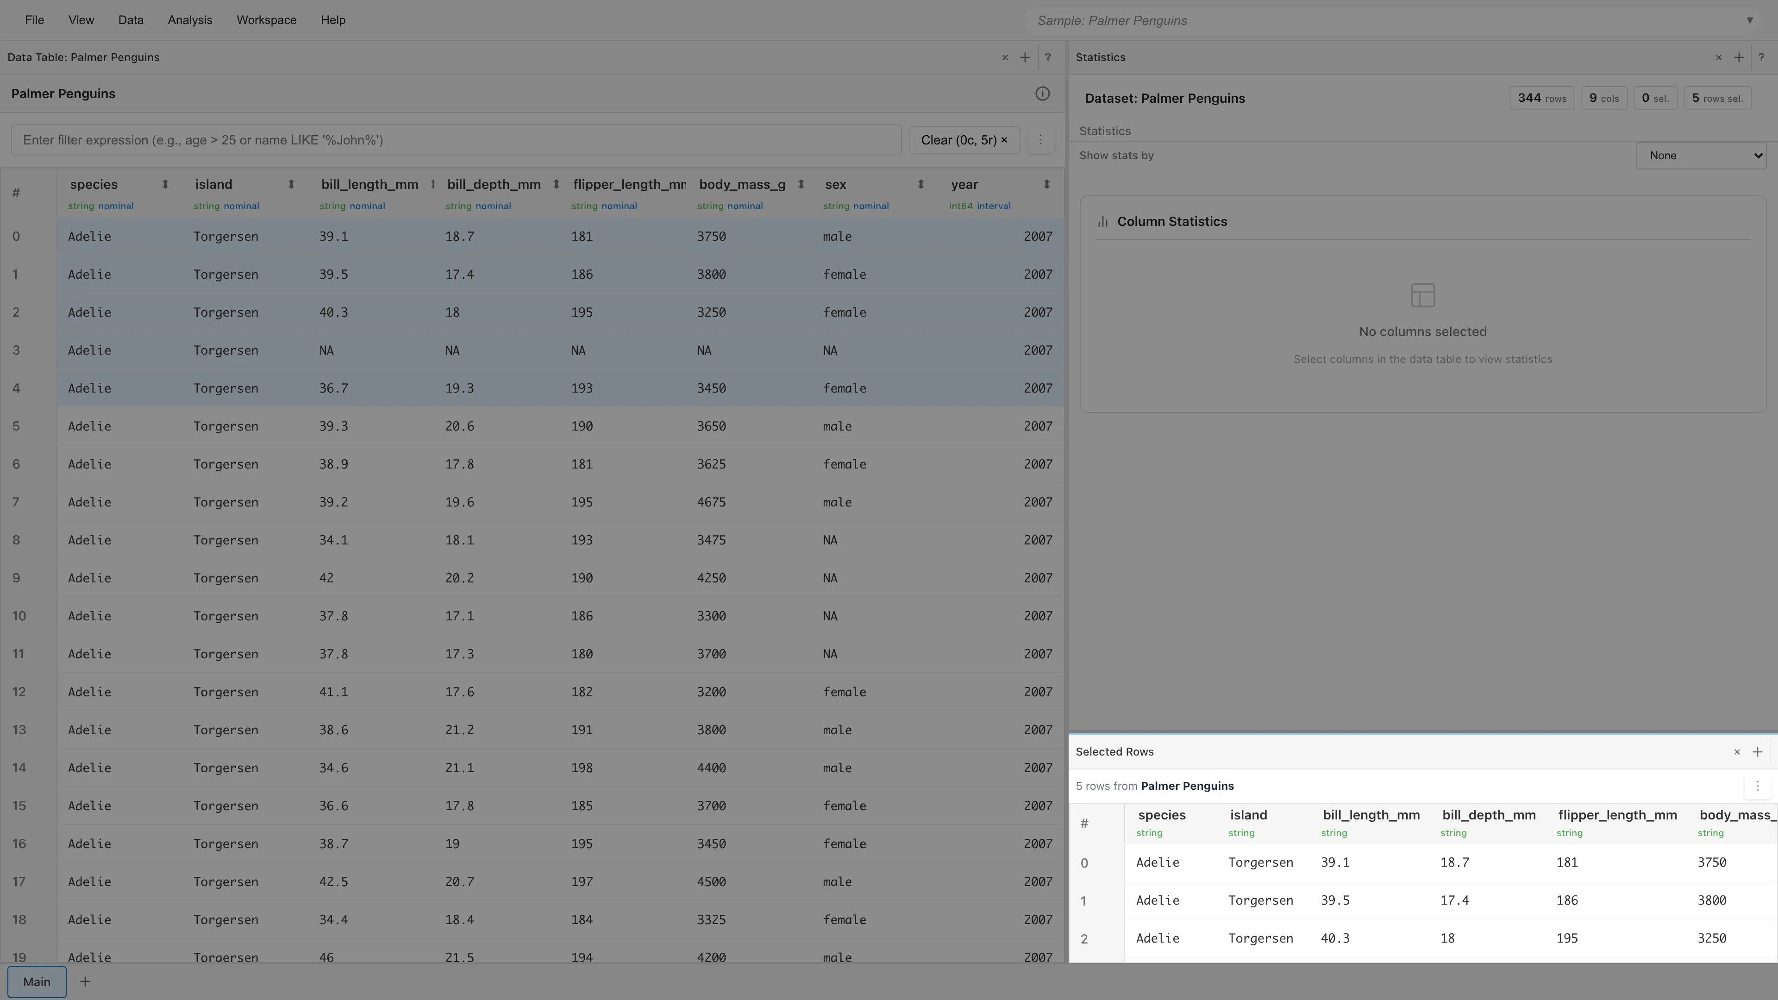Image resolution: width=1778 pixels, height=1000 pixels.
Task: Click the info icon next to Palmer Penguins title
Action: (1042, 94)
